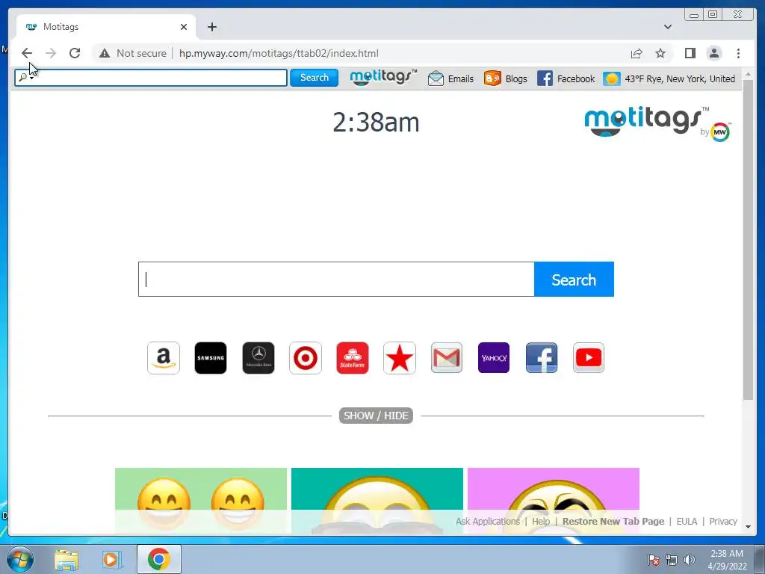765x574 pixels.
Task: Open the Yahoo shortcut tile
Action: pos(494,358)
